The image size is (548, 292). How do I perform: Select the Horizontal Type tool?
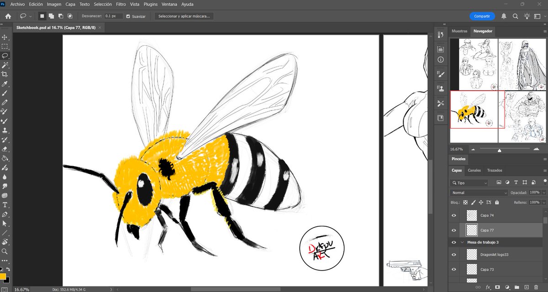tap(5, 205)
